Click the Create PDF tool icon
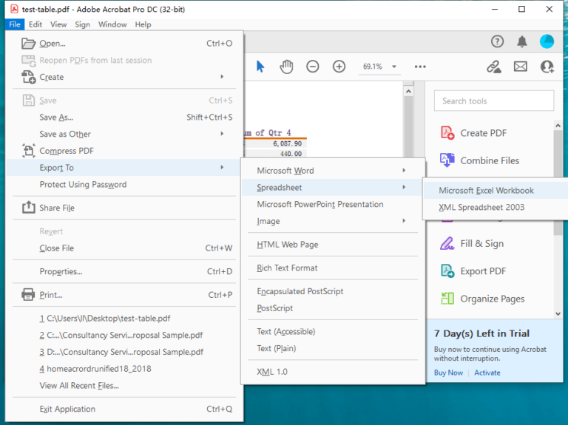Image resolution: width=568 pixels, height=425 pixels. [447, 133]
